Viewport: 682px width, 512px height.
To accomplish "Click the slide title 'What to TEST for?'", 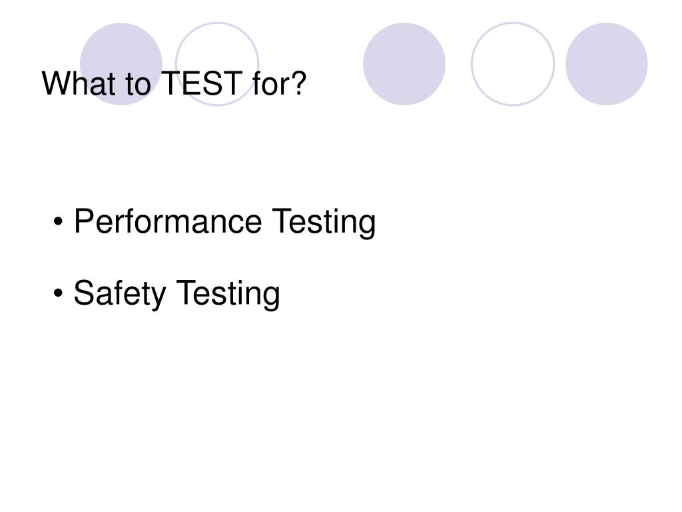I will pos(174,83).
